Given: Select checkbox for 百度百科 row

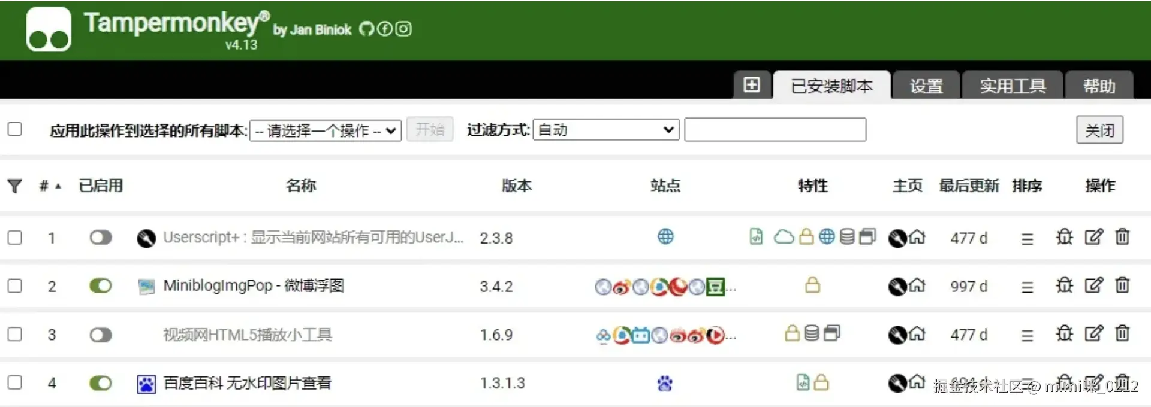Looking at the screenshot, I should [15, 382].
